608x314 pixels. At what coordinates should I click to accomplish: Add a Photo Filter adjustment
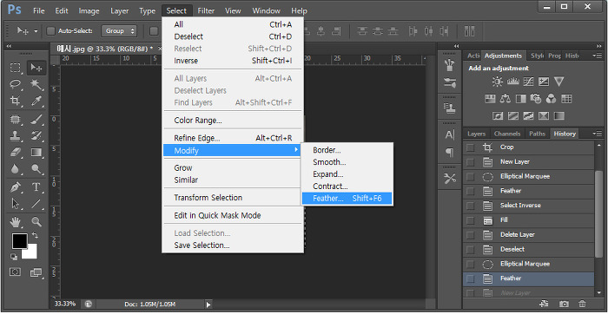point(536,99)
